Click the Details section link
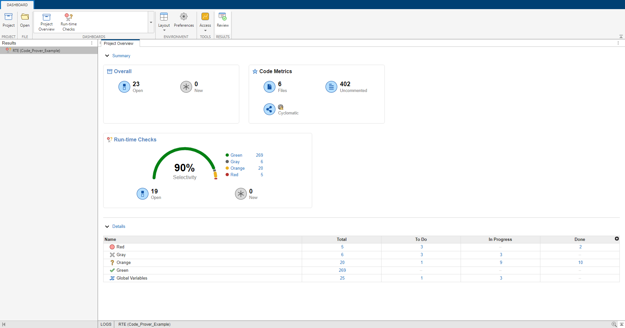 119,226
